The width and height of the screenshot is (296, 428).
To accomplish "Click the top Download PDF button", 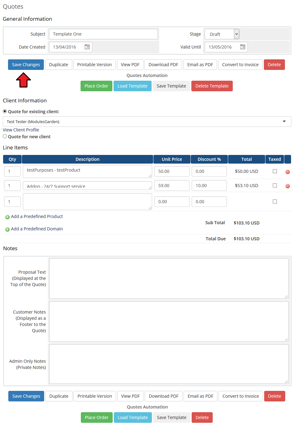I will pos(163,65).
